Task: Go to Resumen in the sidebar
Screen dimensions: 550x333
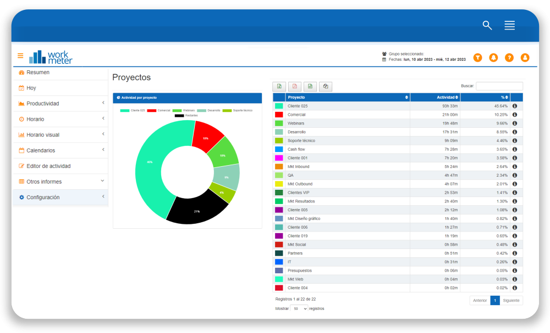Action: pos(37,72)
